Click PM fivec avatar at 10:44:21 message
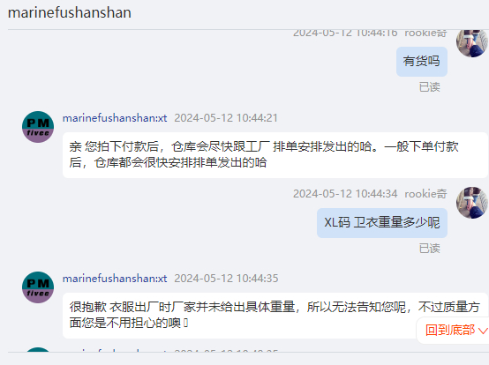 [38, 127]
